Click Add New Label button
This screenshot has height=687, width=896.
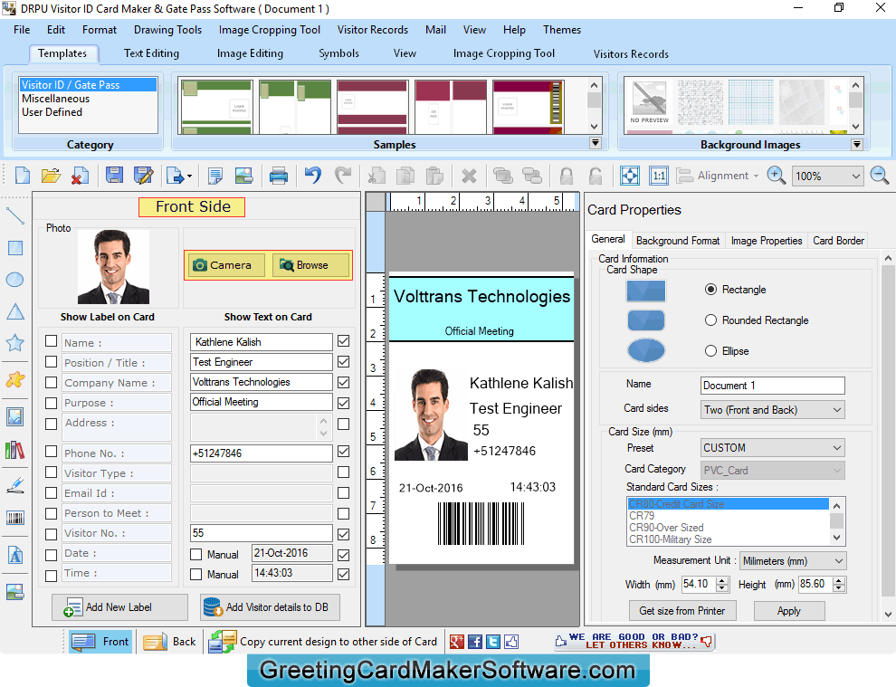[x=119, y=607]
